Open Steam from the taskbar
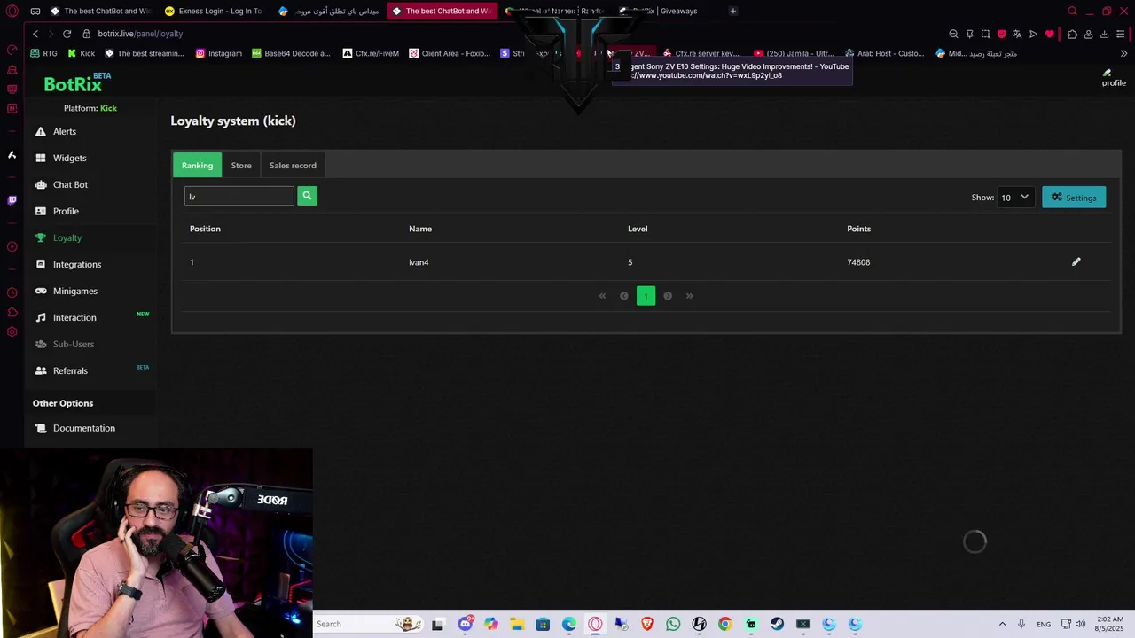Viewport: 1135px width, 638px height. point(777,624)
